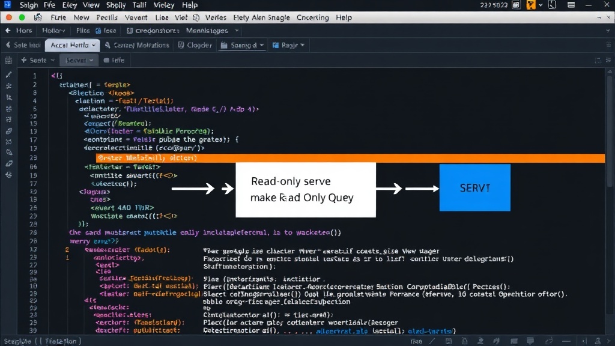Screen dimensions: 615x346
Task: Open the New menu item
Action: 81,17
